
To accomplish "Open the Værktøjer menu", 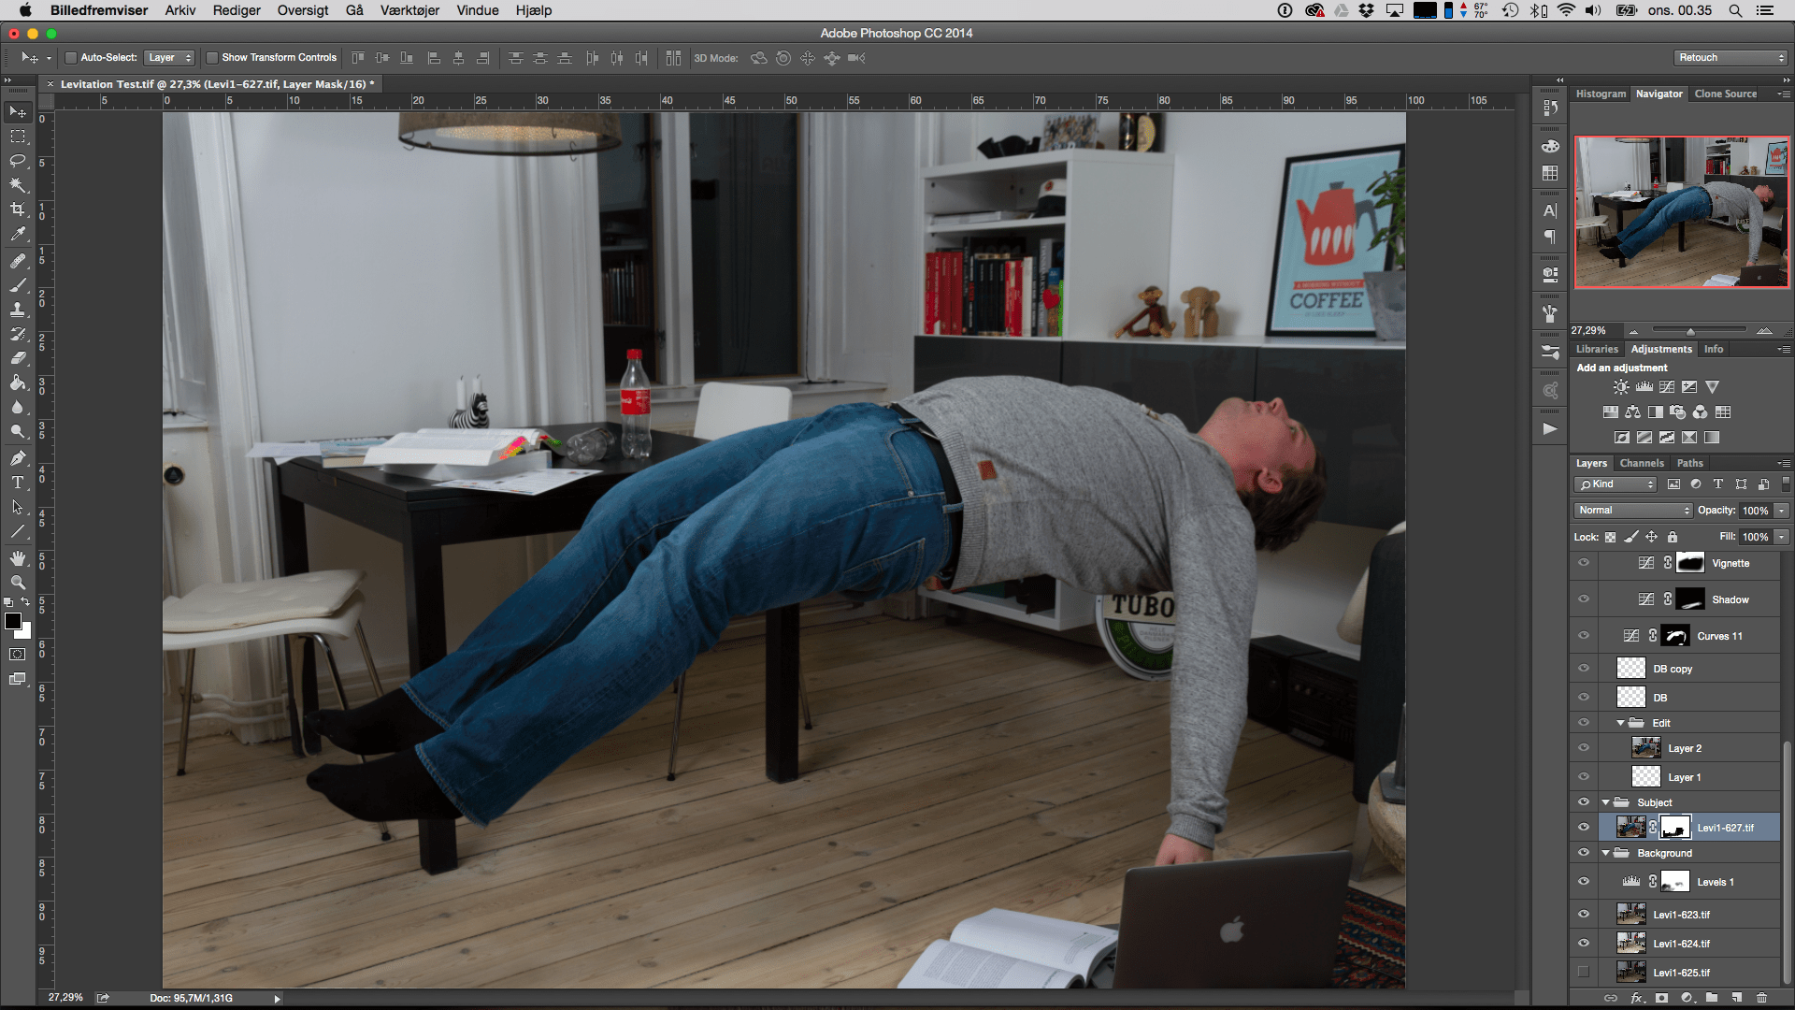I will point(409,10).
